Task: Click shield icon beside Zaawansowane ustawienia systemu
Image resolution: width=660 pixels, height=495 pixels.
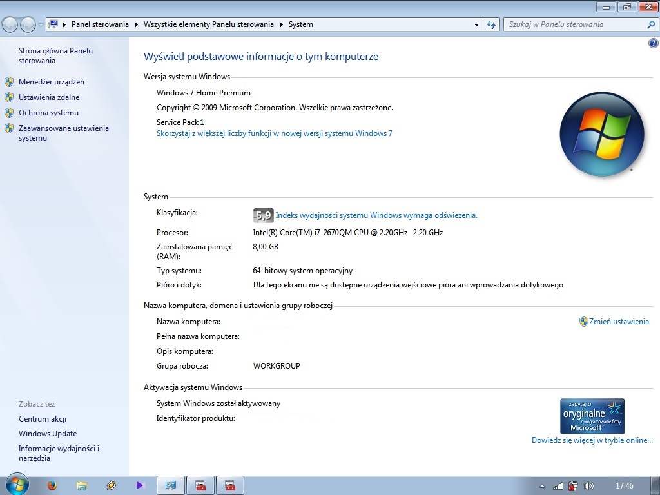Action: tap(9, 128)
